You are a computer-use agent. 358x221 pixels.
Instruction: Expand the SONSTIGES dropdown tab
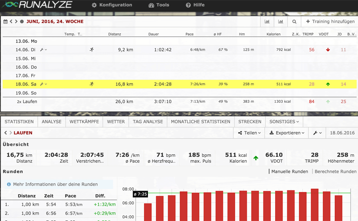pos(284,122)
